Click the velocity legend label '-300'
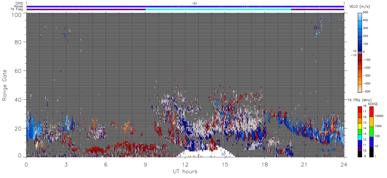 click(366, 76)
